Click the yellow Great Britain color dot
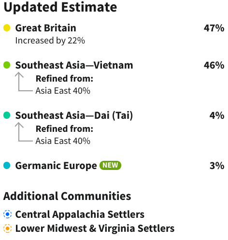The width and height of the screenshot is (228, 240). click(x=7, y=28)
